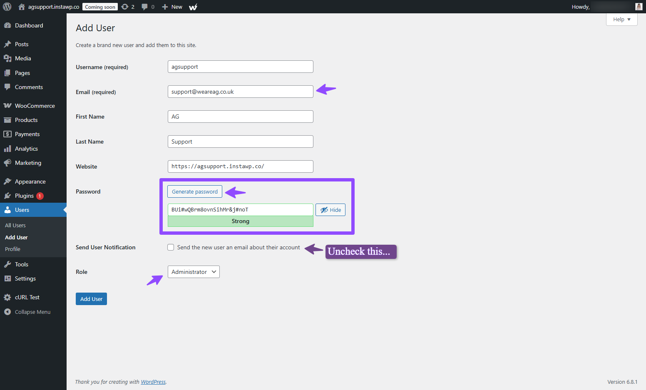The width and height of the screenshot is (646, 390).
Task: Enable the Send User Notification checkbox
Action: pyautogui.click(x=171, y=247)
